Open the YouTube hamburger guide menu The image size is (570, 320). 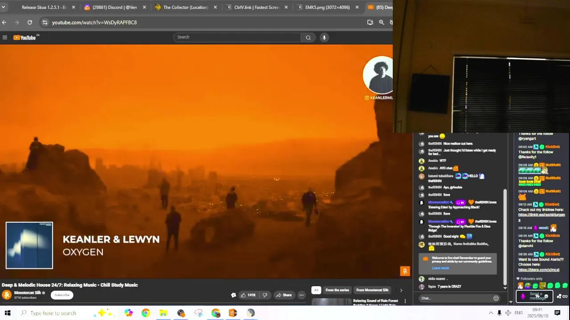5,38
